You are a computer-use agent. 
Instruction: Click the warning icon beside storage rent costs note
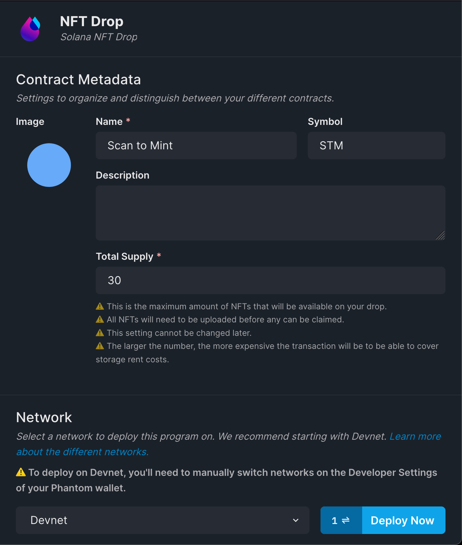[100, 346]
